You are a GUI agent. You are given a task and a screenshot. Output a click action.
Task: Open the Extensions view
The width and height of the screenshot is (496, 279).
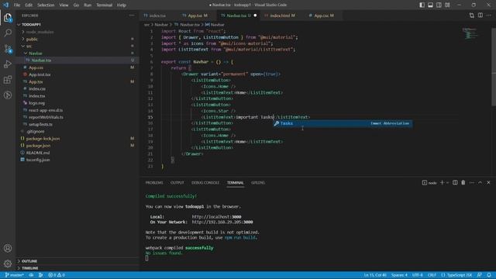[8, 80]
